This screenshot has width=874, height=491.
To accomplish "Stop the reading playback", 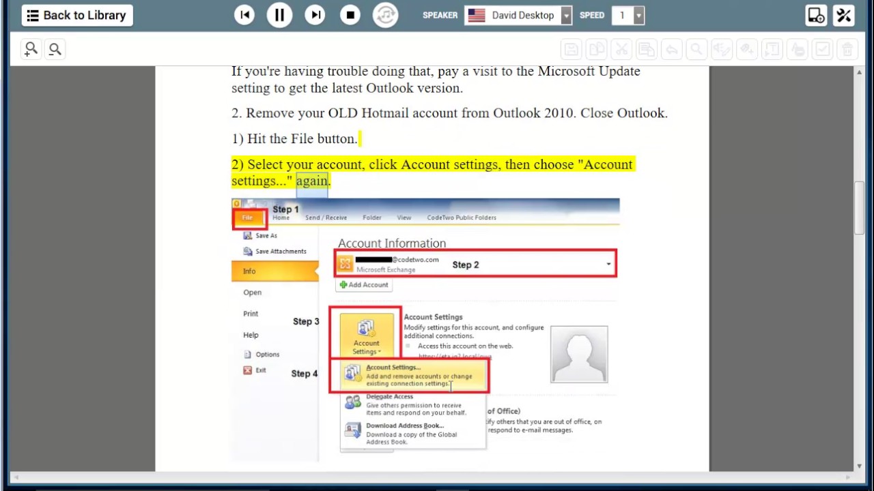I will coord(350,15).
